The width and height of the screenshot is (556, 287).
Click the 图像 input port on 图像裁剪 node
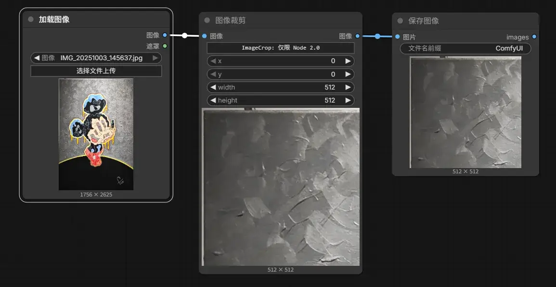[x=204, y=36]
